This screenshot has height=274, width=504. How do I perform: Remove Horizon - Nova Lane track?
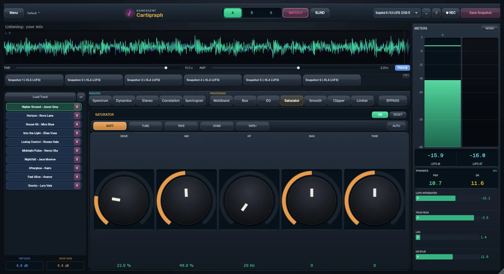77,115
